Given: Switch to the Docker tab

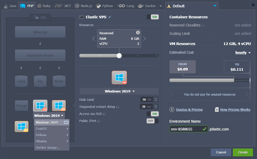Looking at the screenshot, I should [x=147, y=6].
